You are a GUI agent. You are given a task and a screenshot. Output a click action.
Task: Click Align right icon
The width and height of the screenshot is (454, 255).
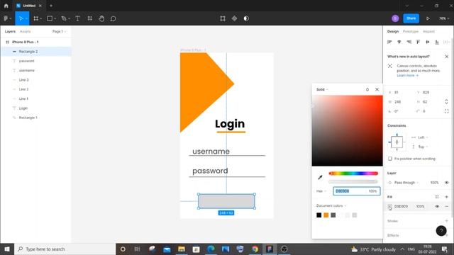pos(409,42)
